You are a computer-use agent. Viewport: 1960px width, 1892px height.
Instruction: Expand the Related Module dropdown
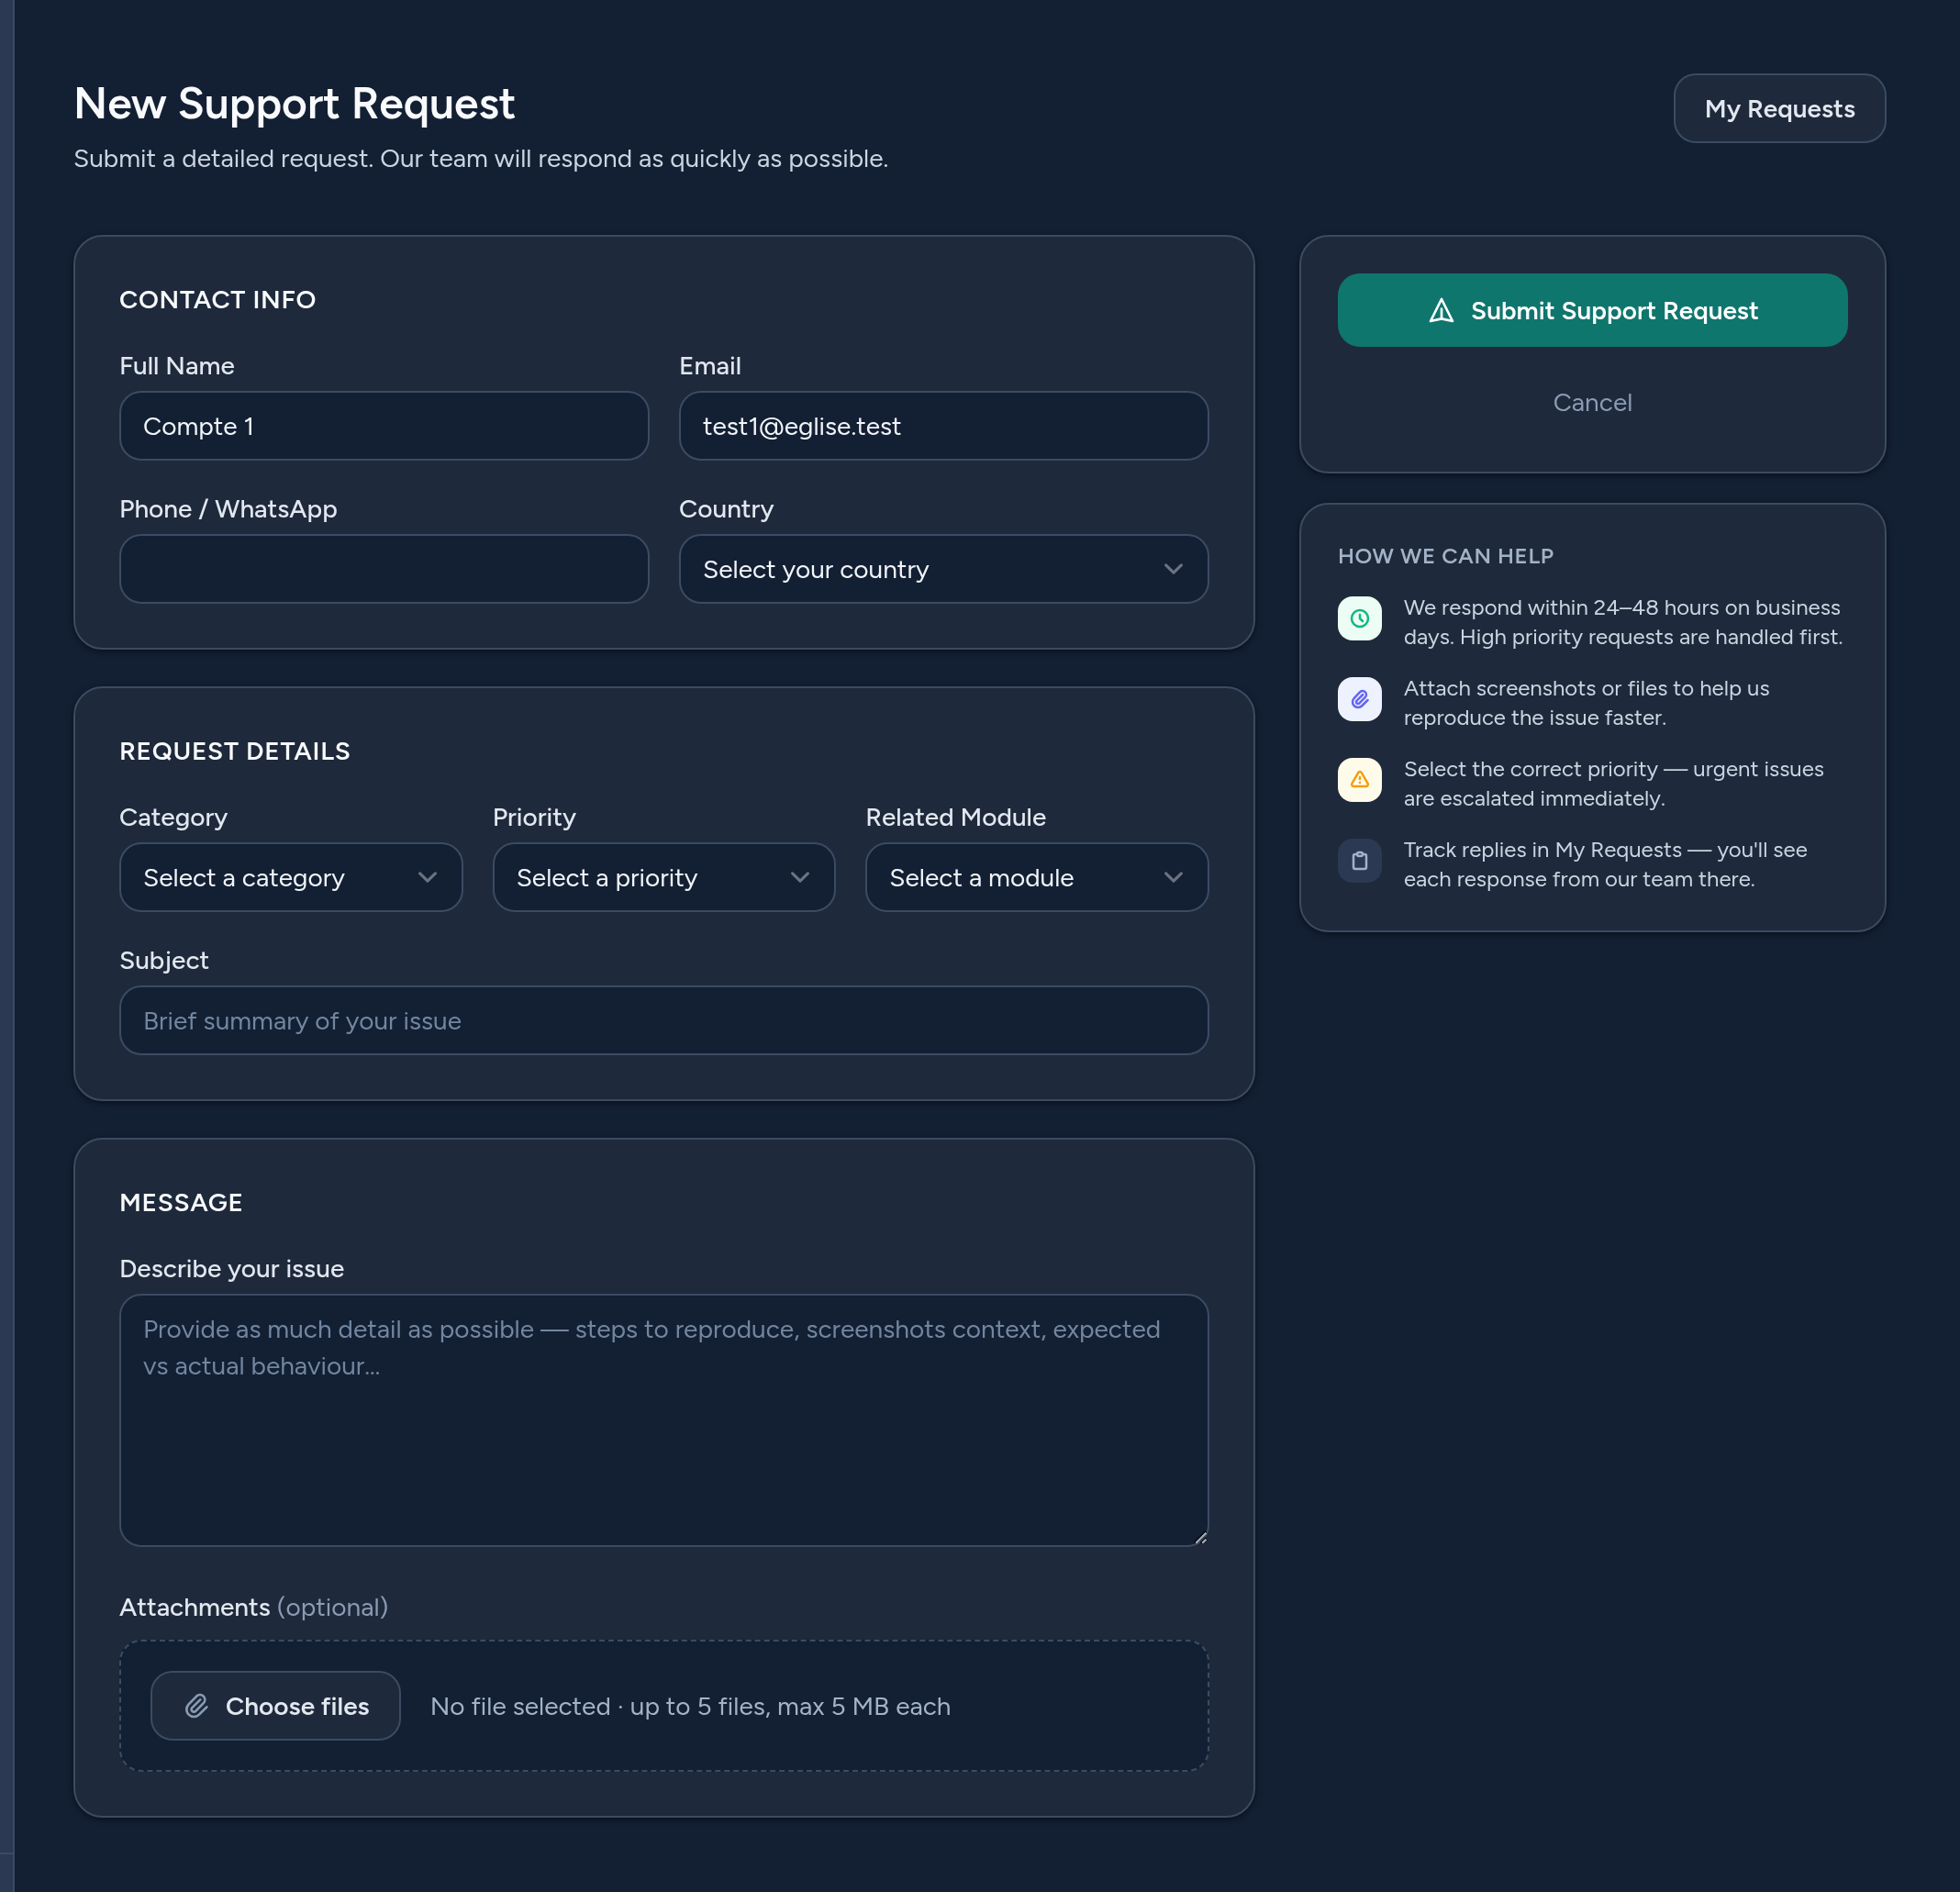tap(1037, 877)
